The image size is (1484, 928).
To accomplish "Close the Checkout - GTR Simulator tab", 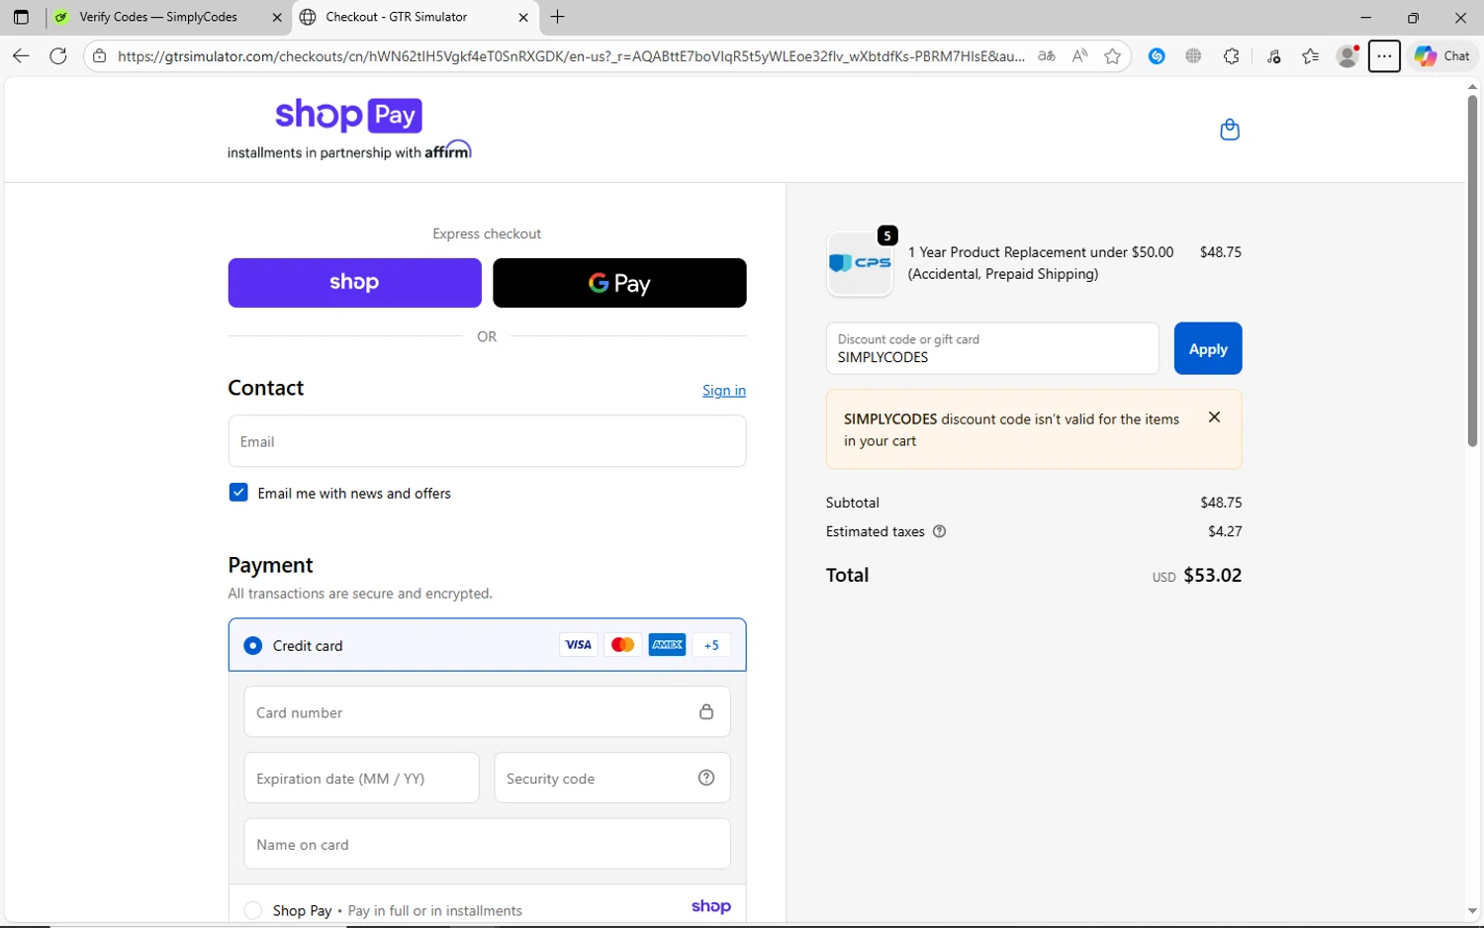I will tap(523, 17).
